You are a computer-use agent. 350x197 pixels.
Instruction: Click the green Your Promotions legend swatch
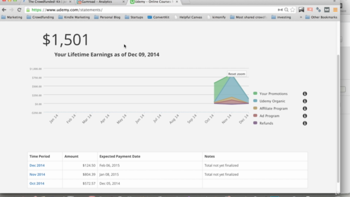(255, 94)
